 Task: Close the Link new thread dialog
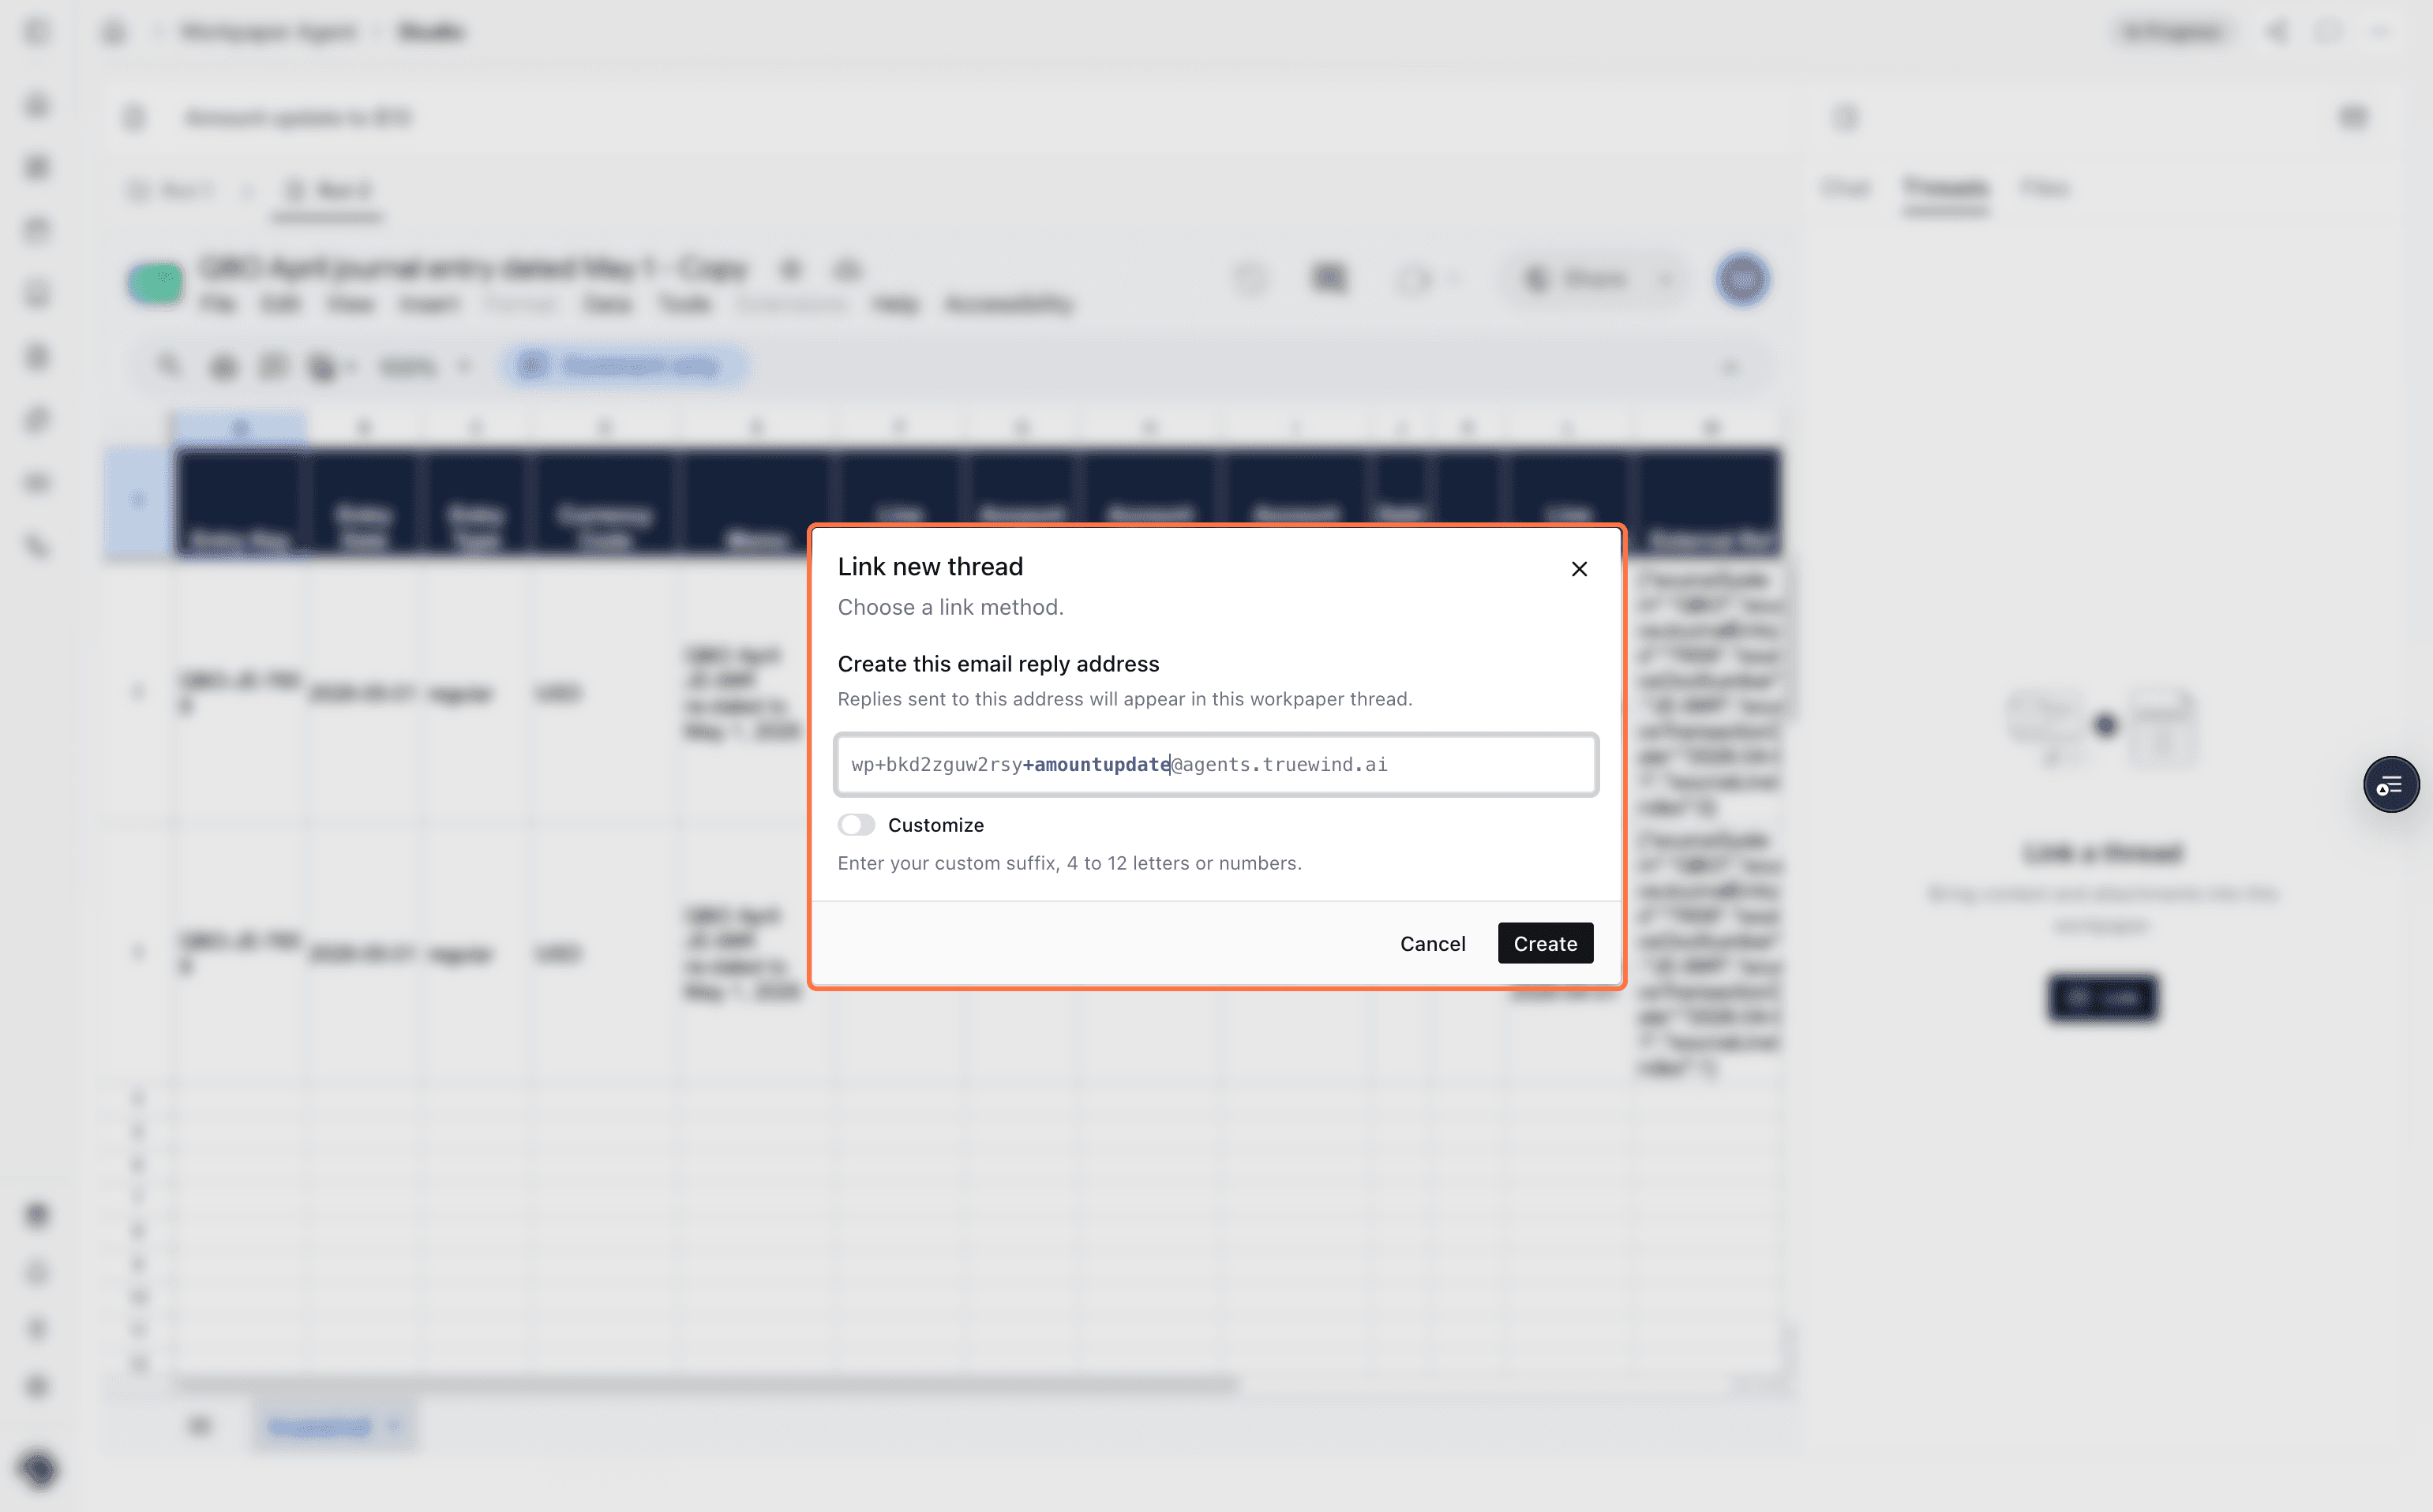[1579, 569]
